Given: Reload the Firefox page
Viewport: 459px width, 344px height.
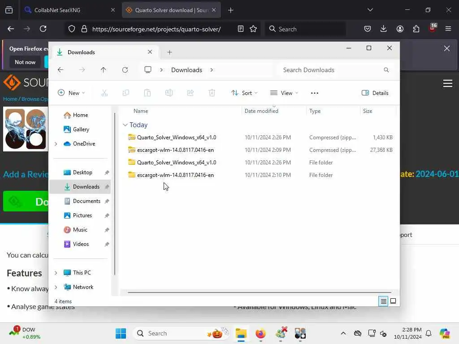Looking at the screenshot, I should pyautogui.click(x=43, y=29).
